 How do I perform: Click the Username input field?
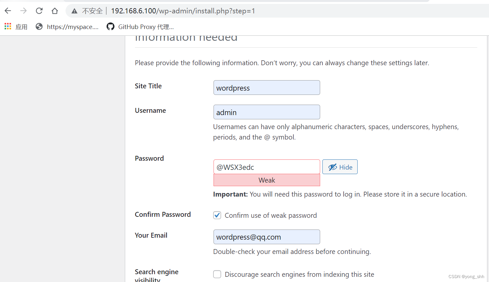pos(267,112)
